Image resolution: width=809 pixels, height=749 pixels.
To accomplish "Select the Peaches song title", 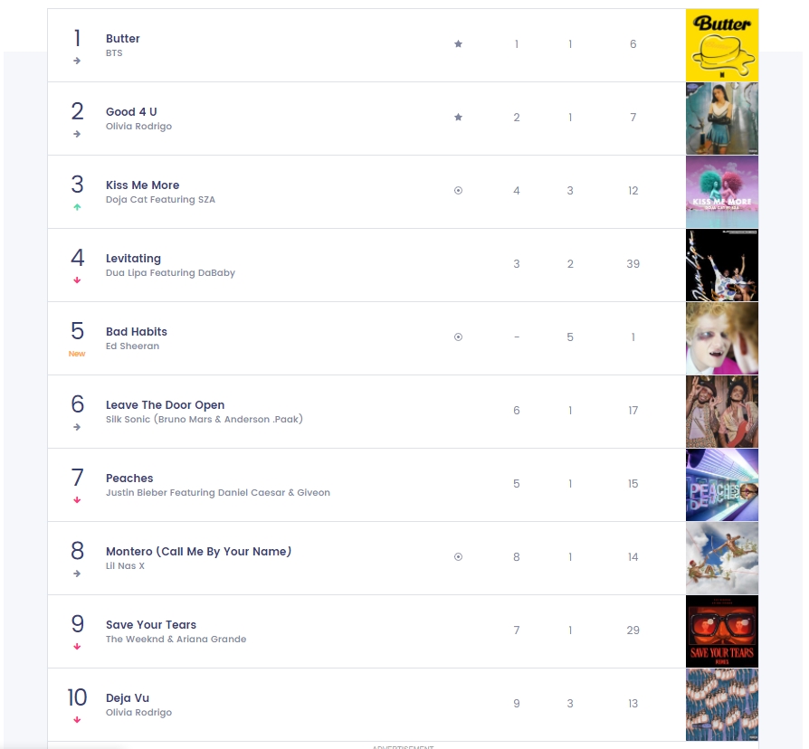I will coord(129,479).
